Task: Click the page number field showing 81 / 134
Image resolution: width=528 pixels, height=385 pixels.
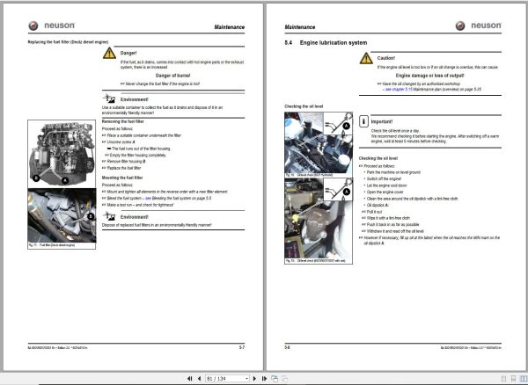Action: coord(225,379)
